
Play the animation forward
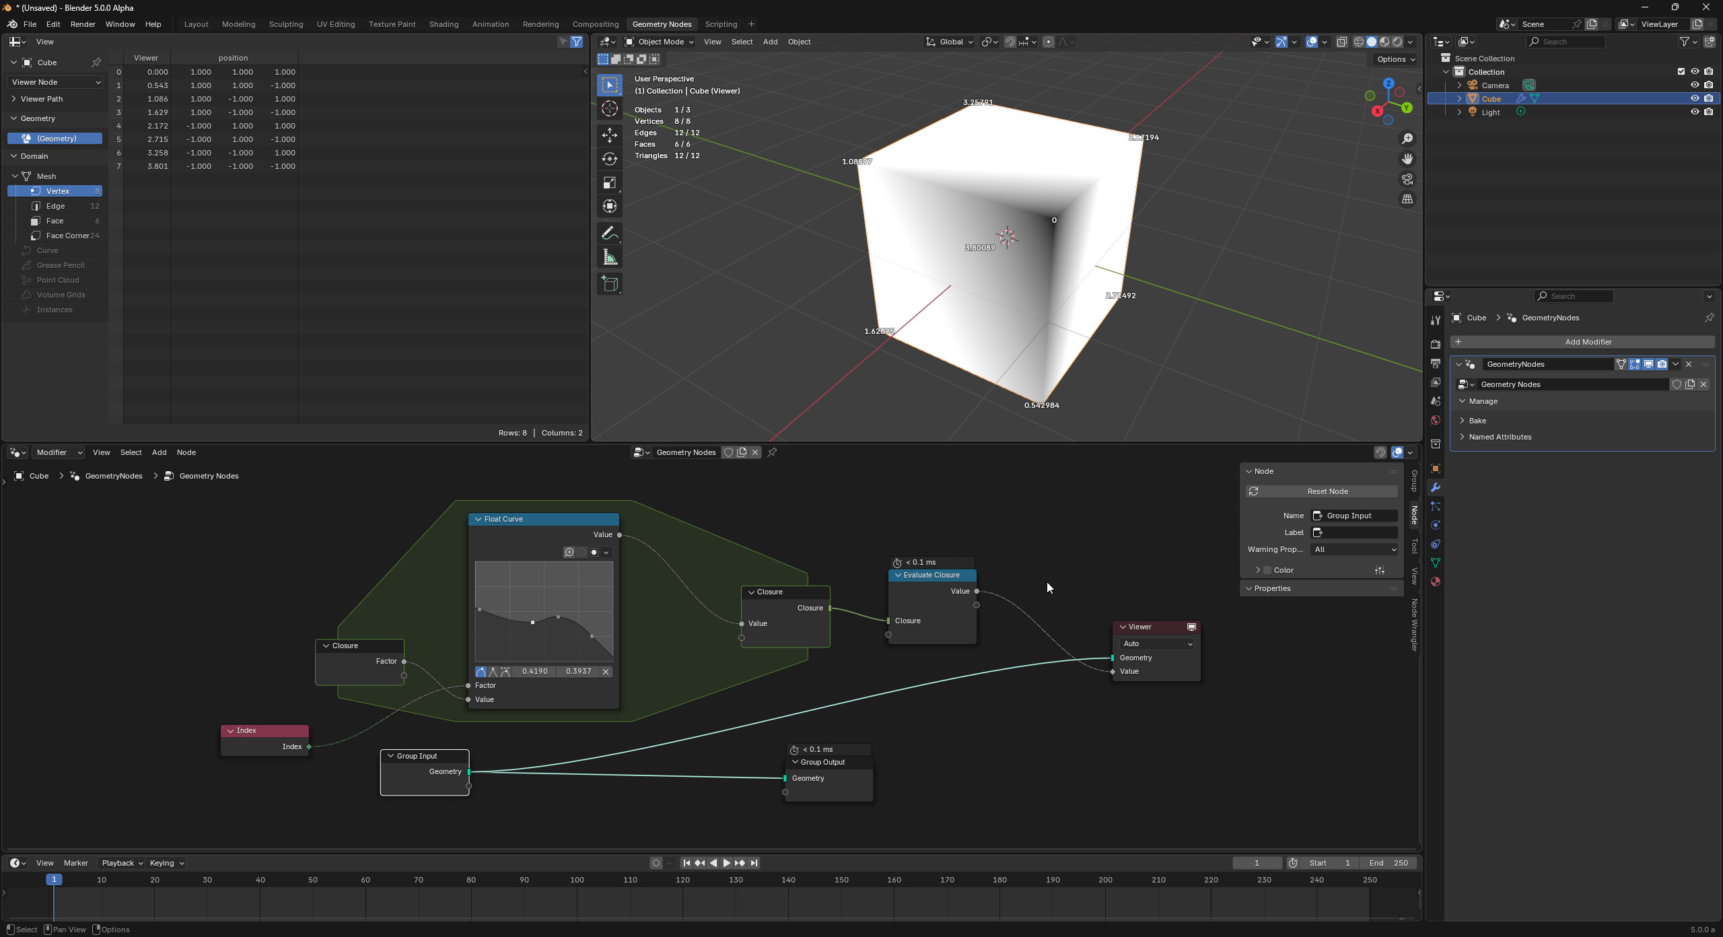[x=726, y=863]
